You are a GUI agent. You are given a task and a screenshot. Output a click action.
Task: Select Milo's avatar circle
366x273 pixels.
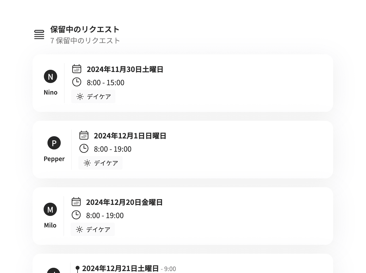tap(50, 209)
